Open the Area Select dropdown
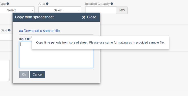Viewport: 188px width, 96px height. 60,10
